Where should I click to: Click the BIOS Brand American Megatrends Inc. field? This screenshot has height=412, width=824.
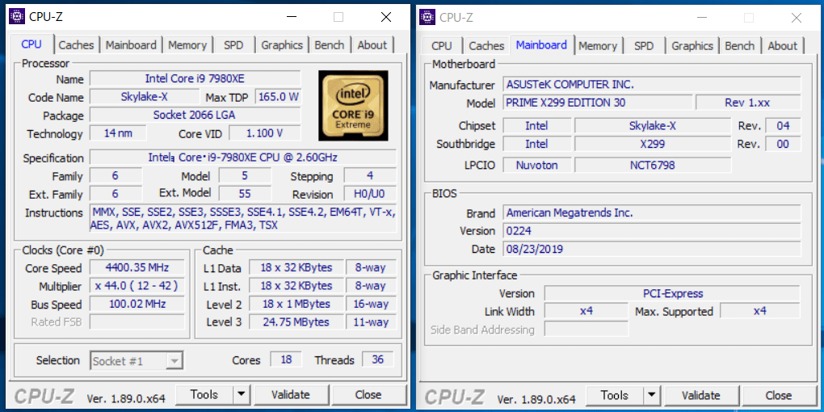click(x=652, y=212)
